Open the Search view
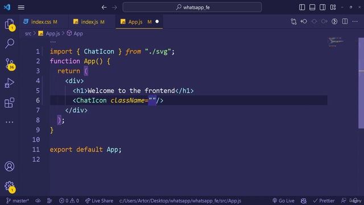364x205 pixels. pos(10,43)
